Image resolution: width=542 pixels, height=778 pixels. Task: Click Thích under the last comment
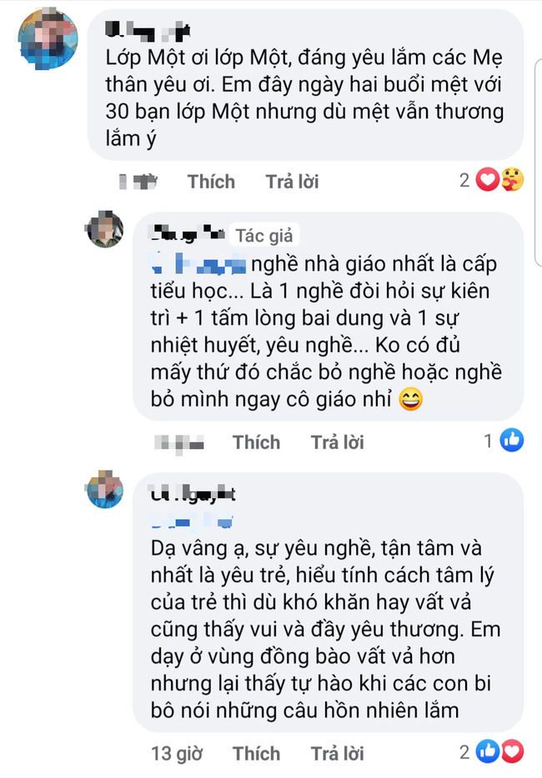click(256, 753)
